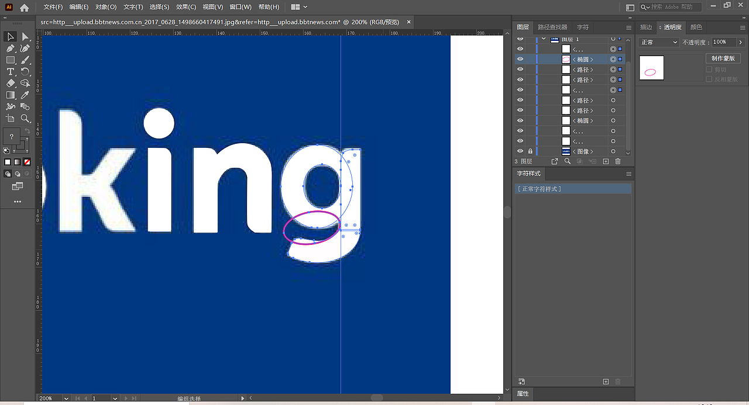Select the Direct Selection tool
The image size is (749, 405).
tap(25, 37)
